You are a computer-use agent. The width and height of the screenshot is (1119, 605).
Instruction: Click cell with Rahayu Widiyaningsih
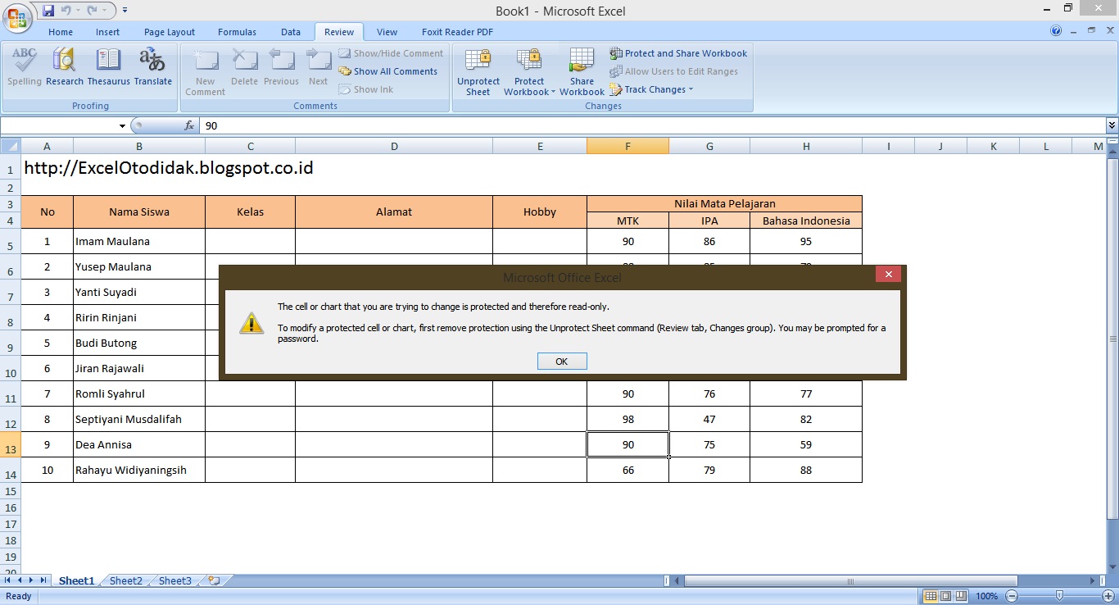[x=139, y=470]
